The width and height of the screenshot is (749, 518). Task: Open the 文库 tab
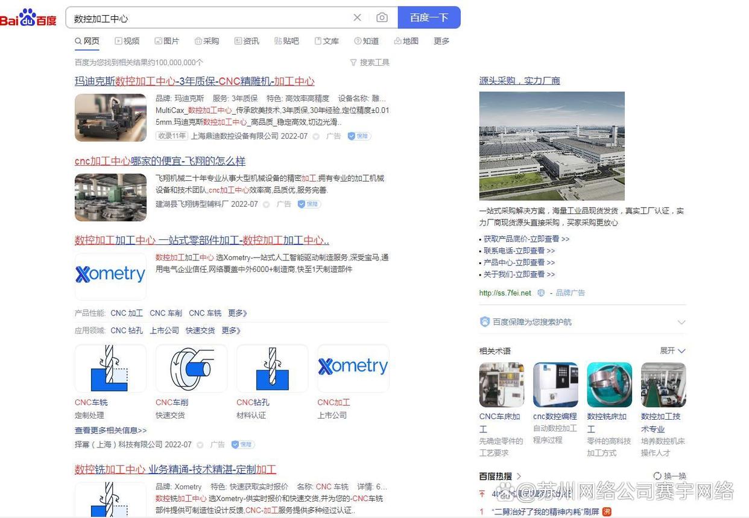tap(327, 41)
